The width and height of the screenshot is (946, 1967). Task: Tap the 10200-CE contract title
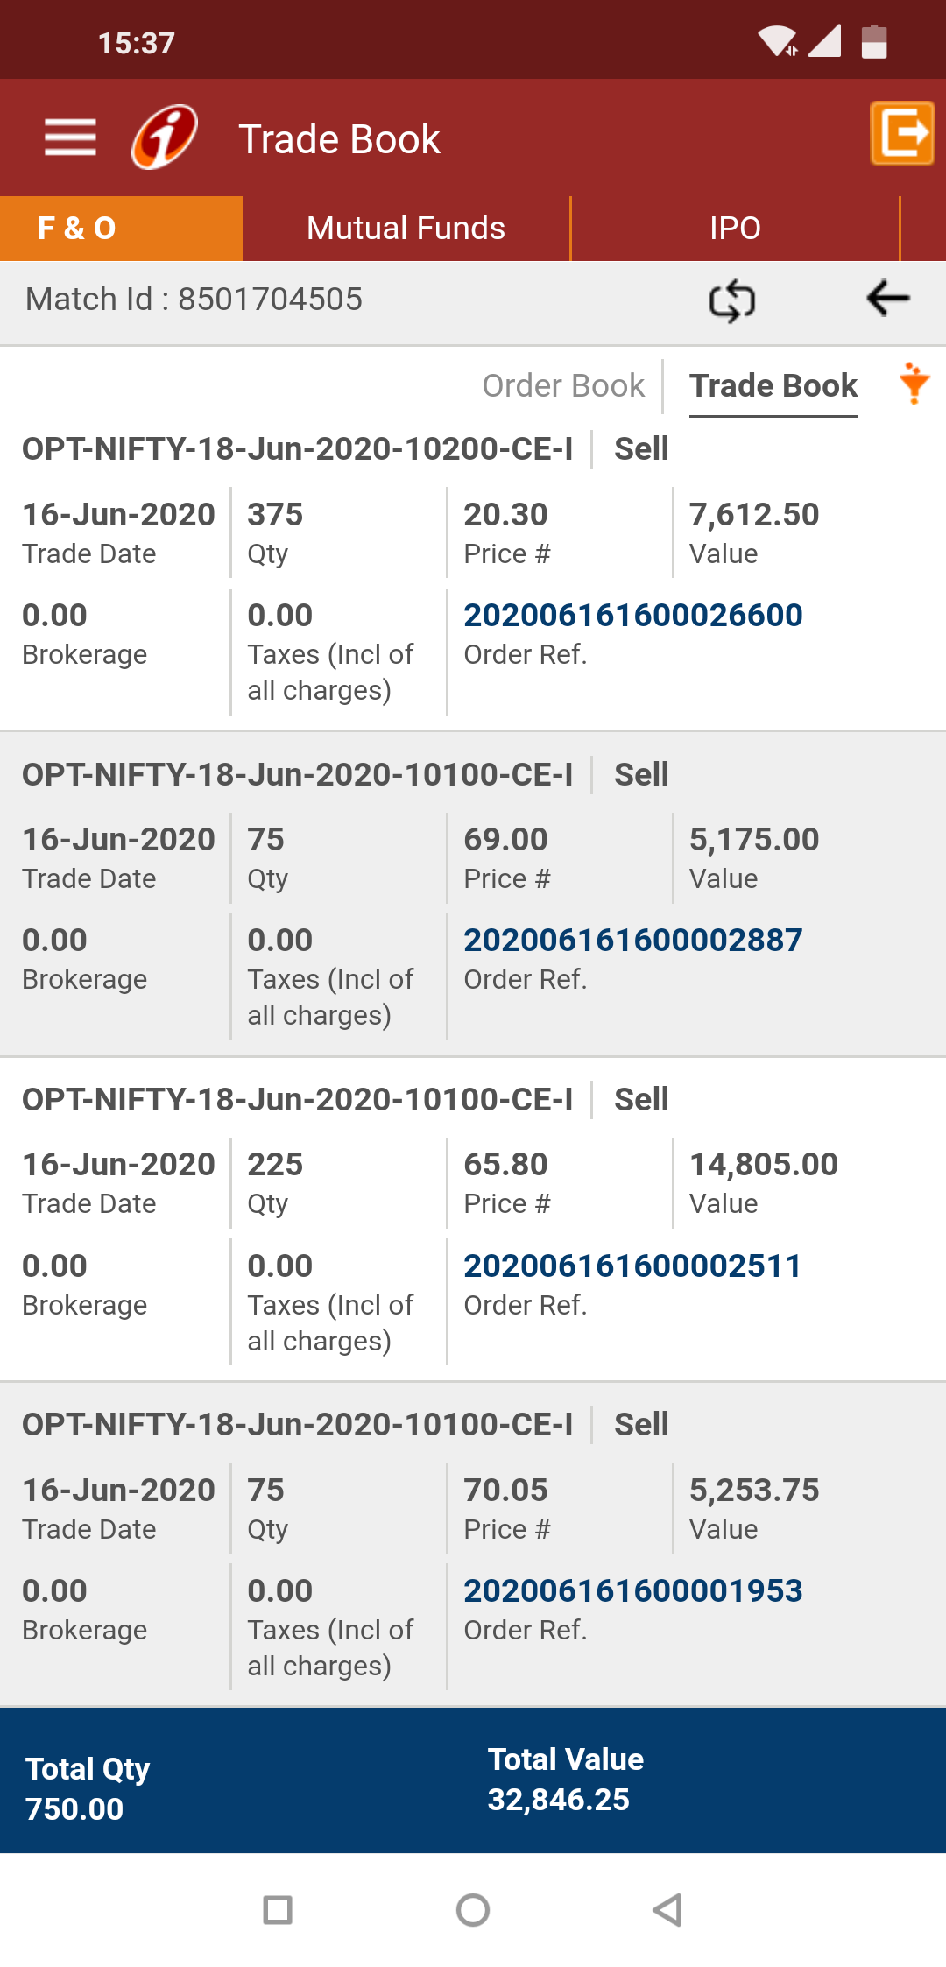298,449
